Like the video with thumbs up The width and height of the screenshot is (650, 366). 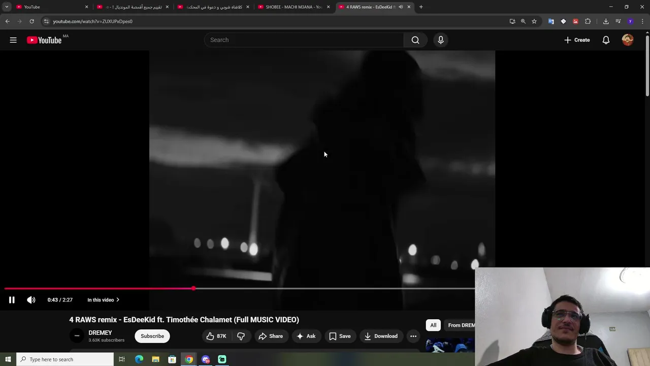click(216, 336)
